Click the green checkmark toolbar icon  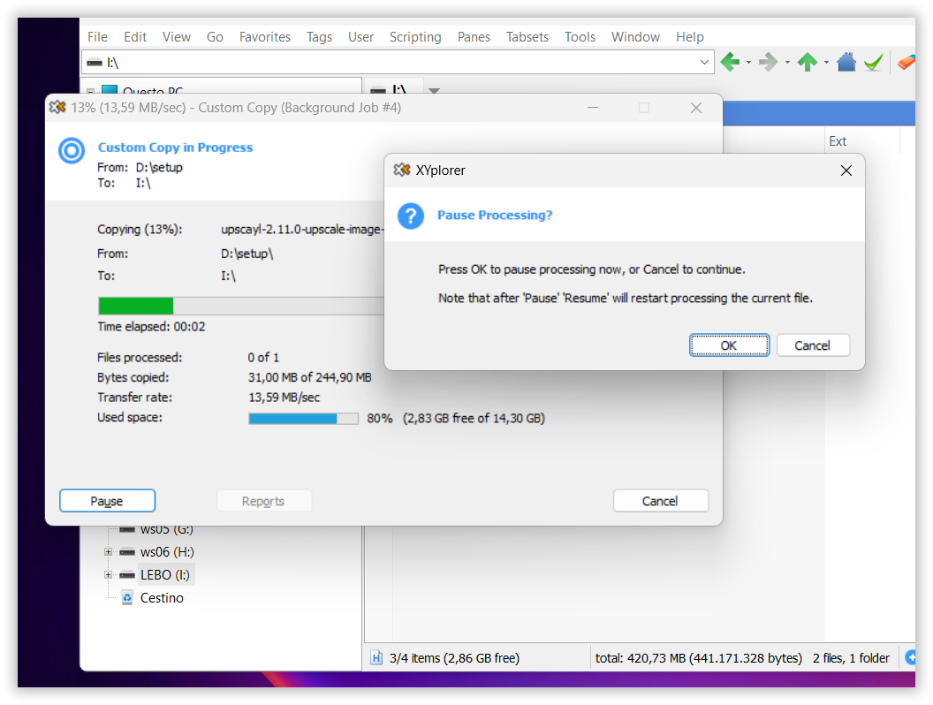(873, 62)
